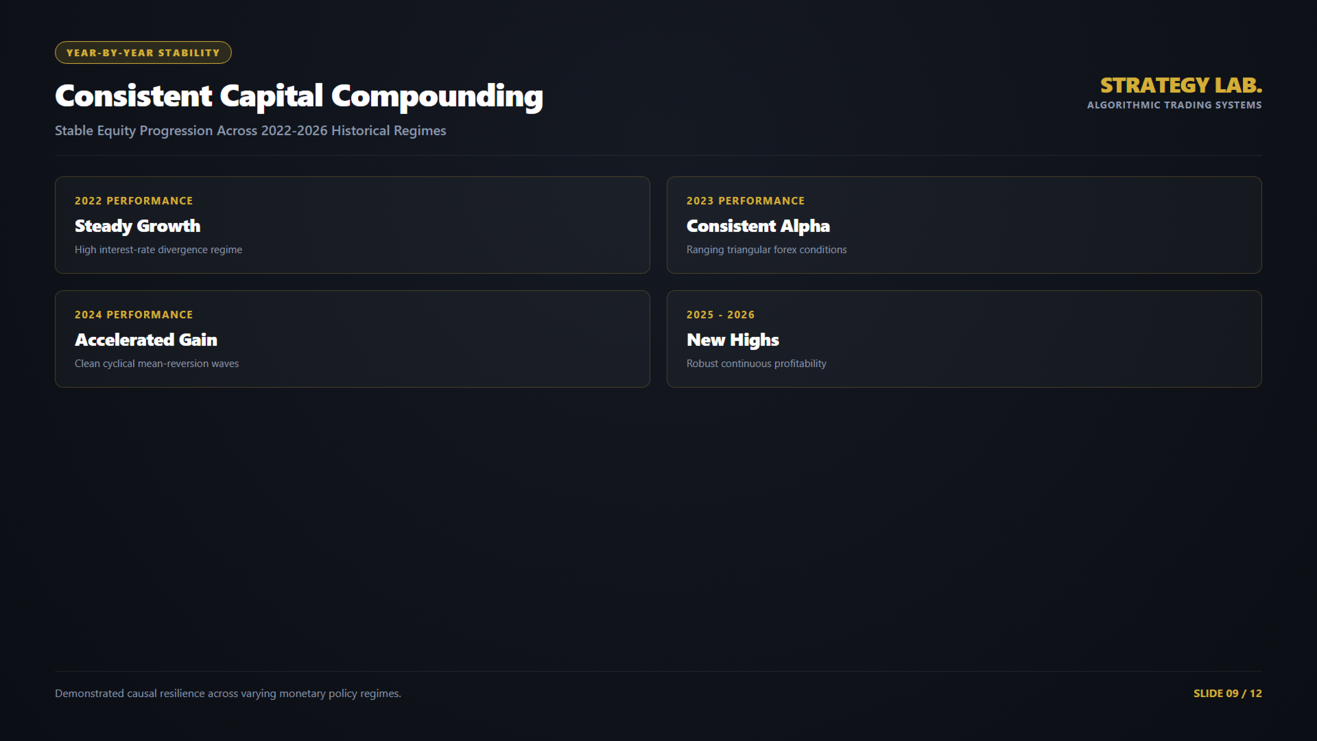Screen dimensions: 1317x741
Task: Click the Stable Equity Progression subtitle
Action: (250, 130)
